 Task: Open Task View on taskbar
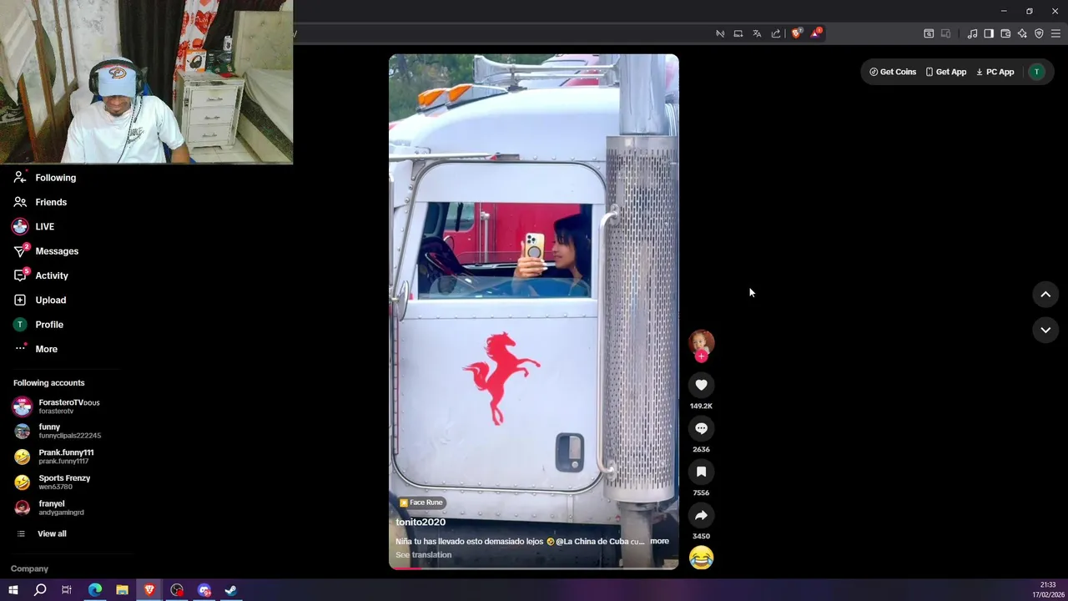pos(67,590)
